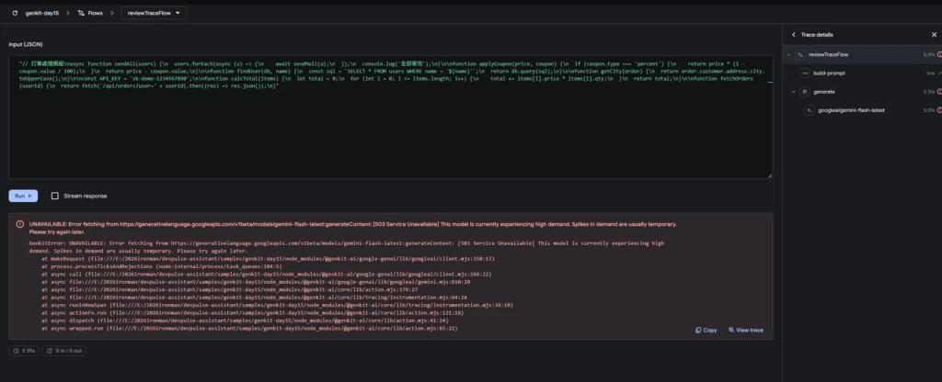Click the red error icon in the output
Screen dimensions: 942x382
point(20,224)
